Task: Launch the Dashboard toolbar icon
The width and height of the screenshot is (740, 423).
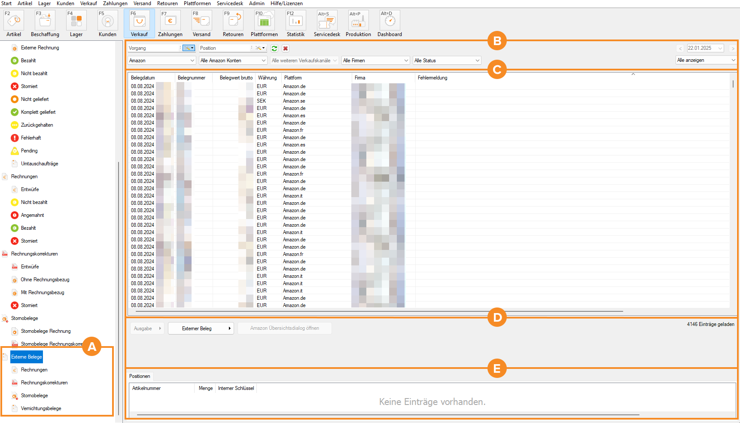Action: 390,24
